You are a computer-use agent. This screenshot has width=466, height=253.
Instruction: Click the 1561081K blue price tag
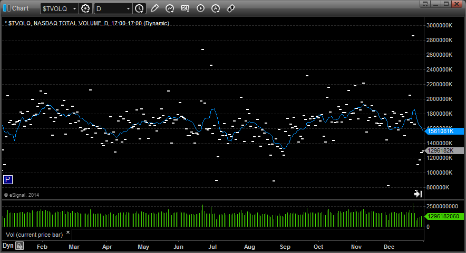point(444,131)
